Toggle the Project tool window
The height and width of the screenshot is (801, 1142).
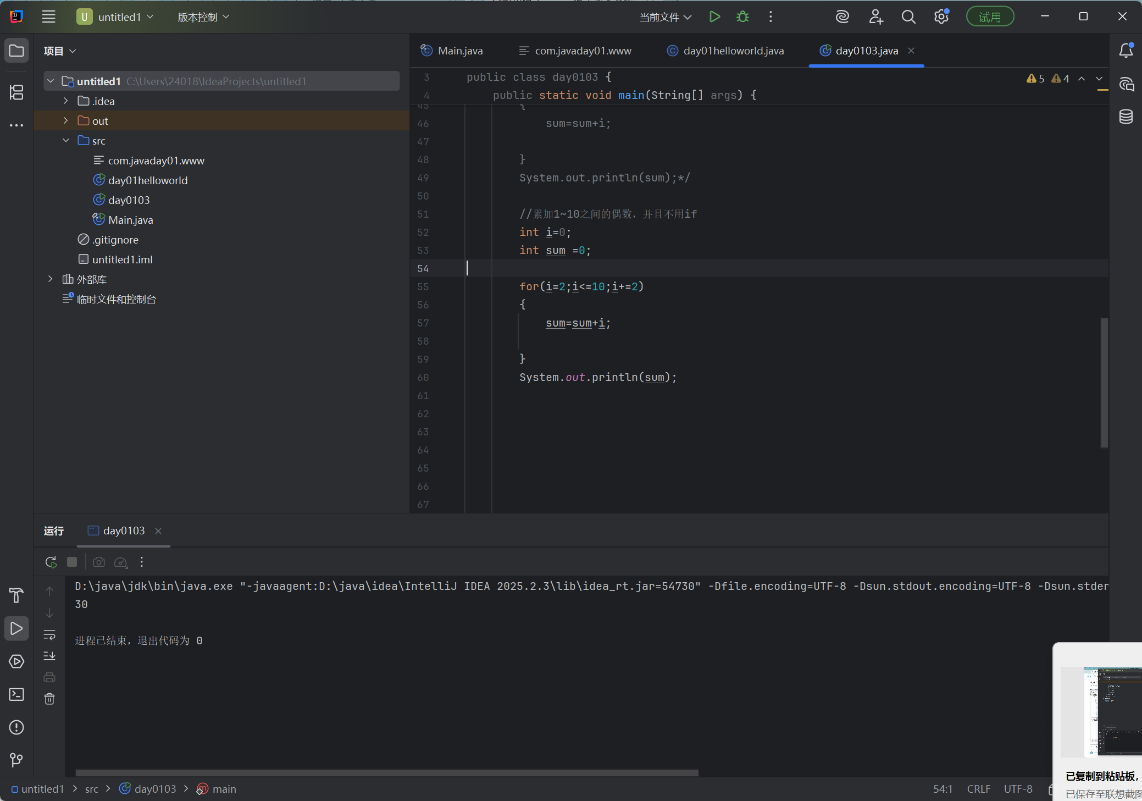(16, 51)
